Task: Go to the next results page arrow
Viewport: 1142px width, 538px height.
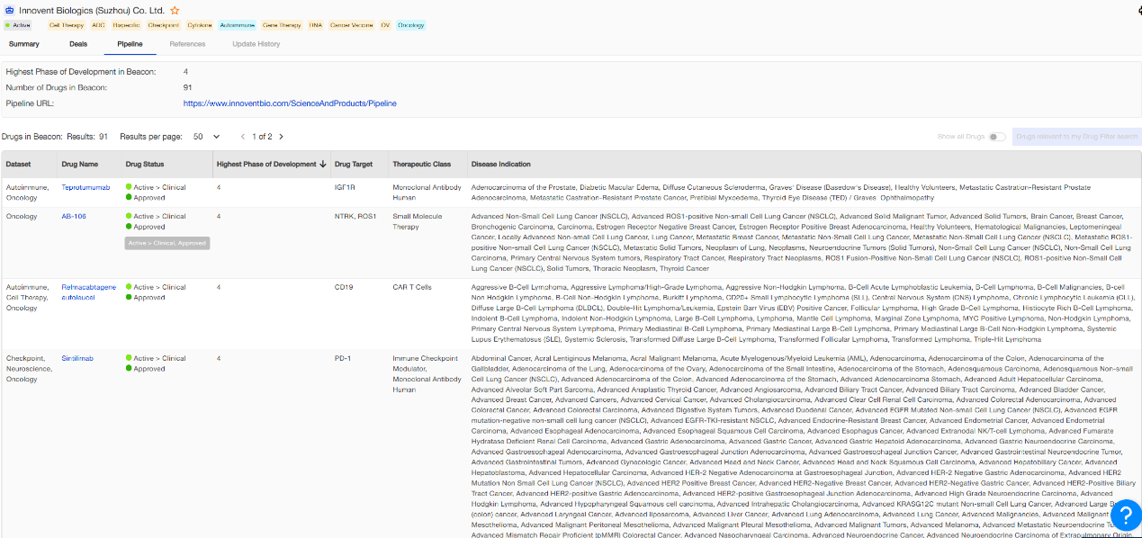Action: click(x=281, y=137)
